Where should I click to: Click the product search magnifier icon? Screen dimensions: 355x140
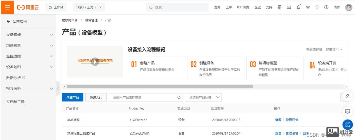(179, 97)
